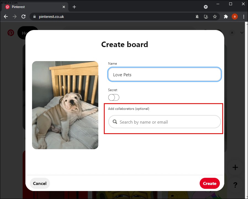The width and height of the screenshot is (248, 199).
Task: Expand the dimmed accounts chevron
Action: [x=242, y=33]
